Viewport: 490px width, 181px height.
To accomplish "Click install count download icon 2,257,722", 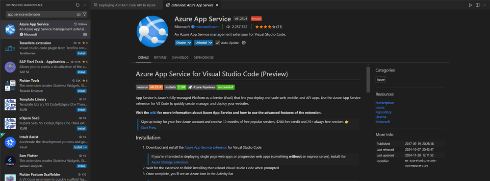I will 228,27.
